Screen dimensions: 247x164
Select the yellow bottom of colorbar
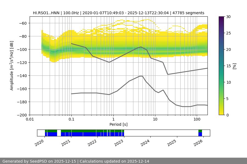[x=222, y=113]
